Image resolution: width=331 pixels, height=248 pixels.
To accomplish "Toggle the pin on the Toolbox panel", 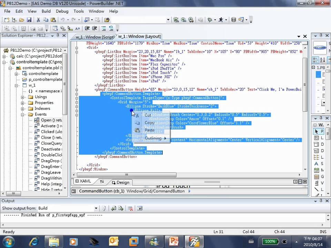I will [321, 118].
